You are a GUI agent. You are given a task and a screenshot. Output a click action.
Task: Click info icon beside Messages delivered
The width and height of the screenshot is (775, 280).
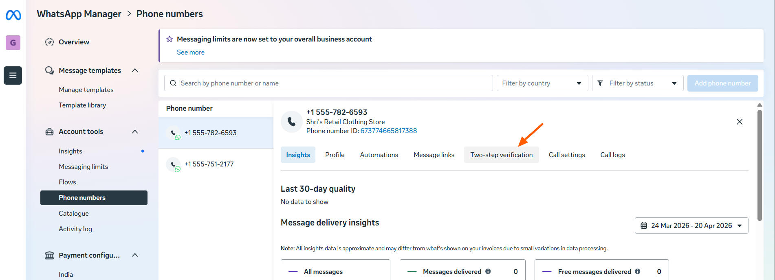coord(488,271)
